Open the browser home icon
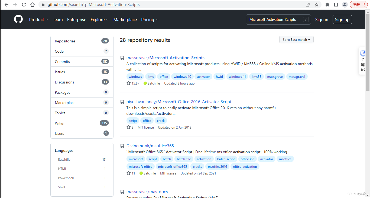370x198 pixels. coord(33,5)
